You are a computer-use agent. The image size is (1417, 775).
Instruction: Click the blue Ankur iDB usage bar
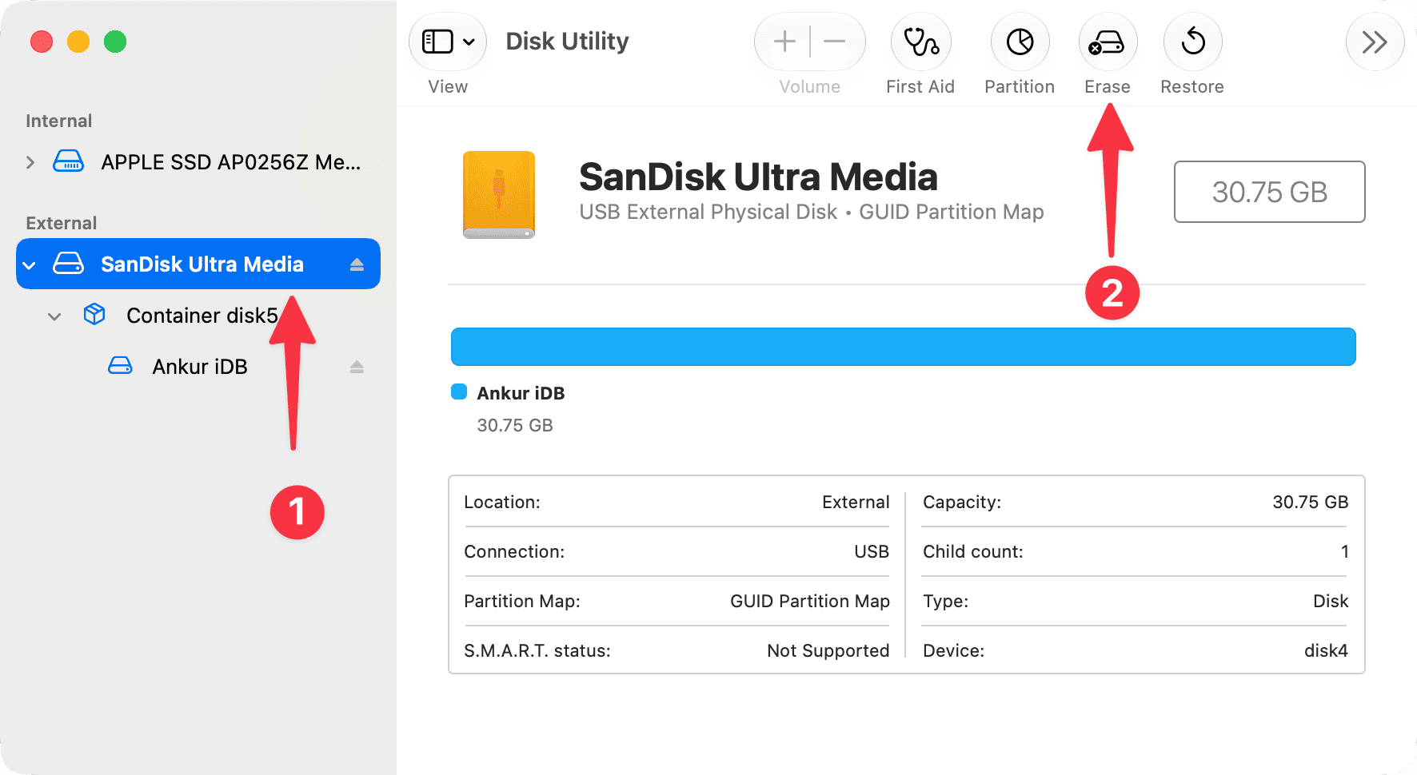[x=903, y=347]
